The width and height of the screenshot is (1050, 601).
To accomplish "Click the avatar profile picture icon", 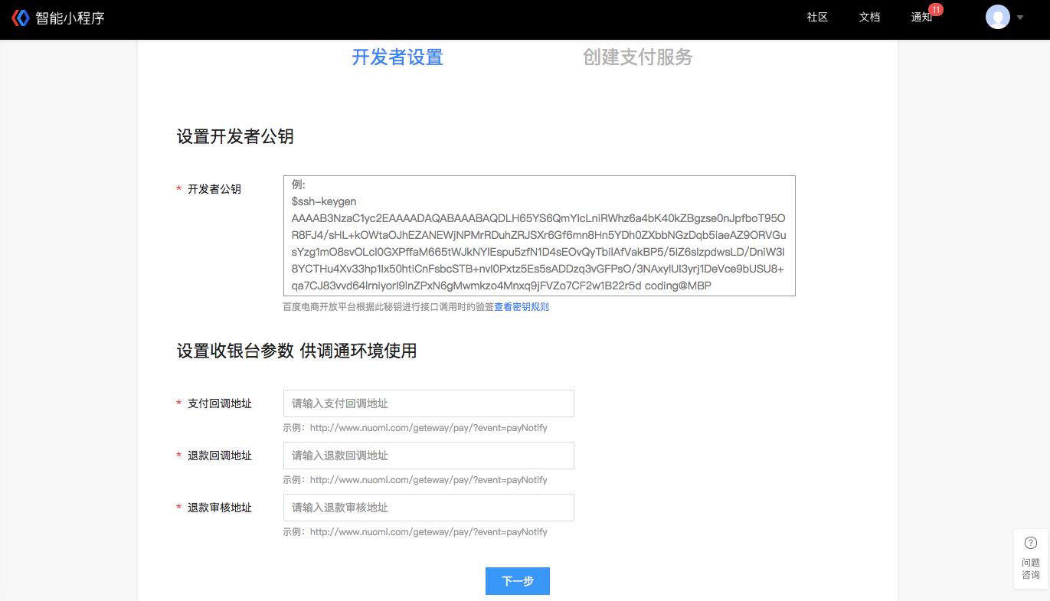I will (x=997, y=16).
